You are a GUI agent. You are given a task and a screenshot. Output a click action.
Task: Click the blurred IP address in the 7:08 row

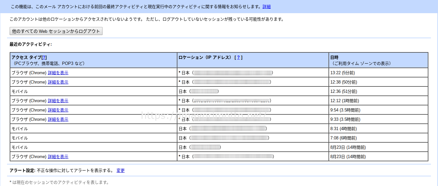[x=229, y=138]
